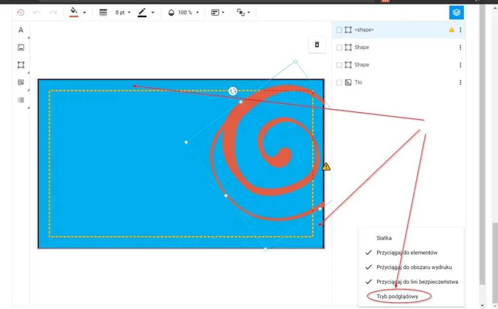Click the warning triangle on the canvas edge
The height and width of the screenshot is (309, 498).
pyautogui.click(x=326, y=167)
